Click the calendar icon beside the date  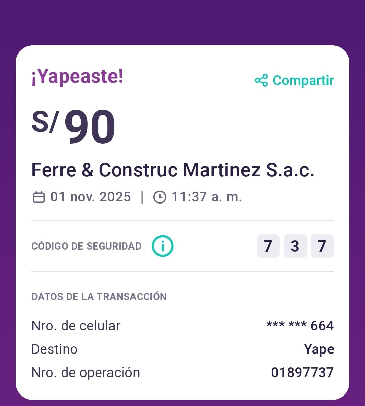point(39,197)
